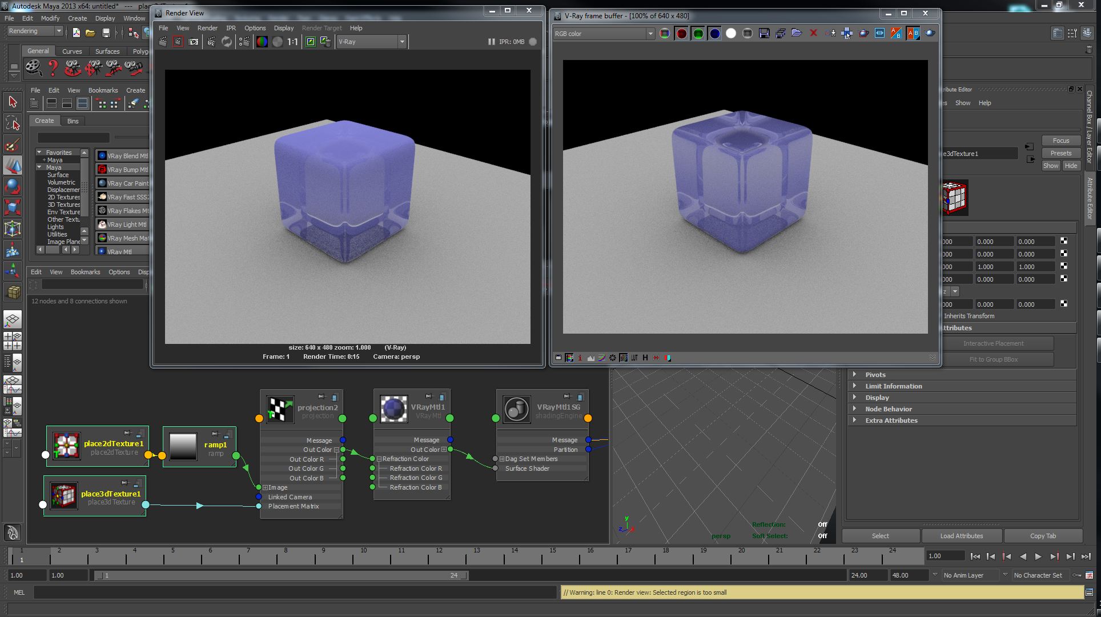Click Render region icon in Render View
Viewport: 1101px width, 617px height.
178,42
